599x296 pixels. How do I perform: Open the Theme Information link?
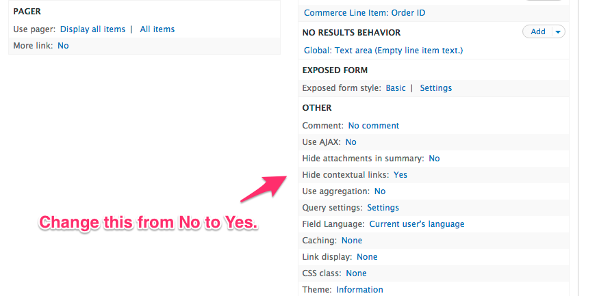pyautogui.click(x=360, y=290)
